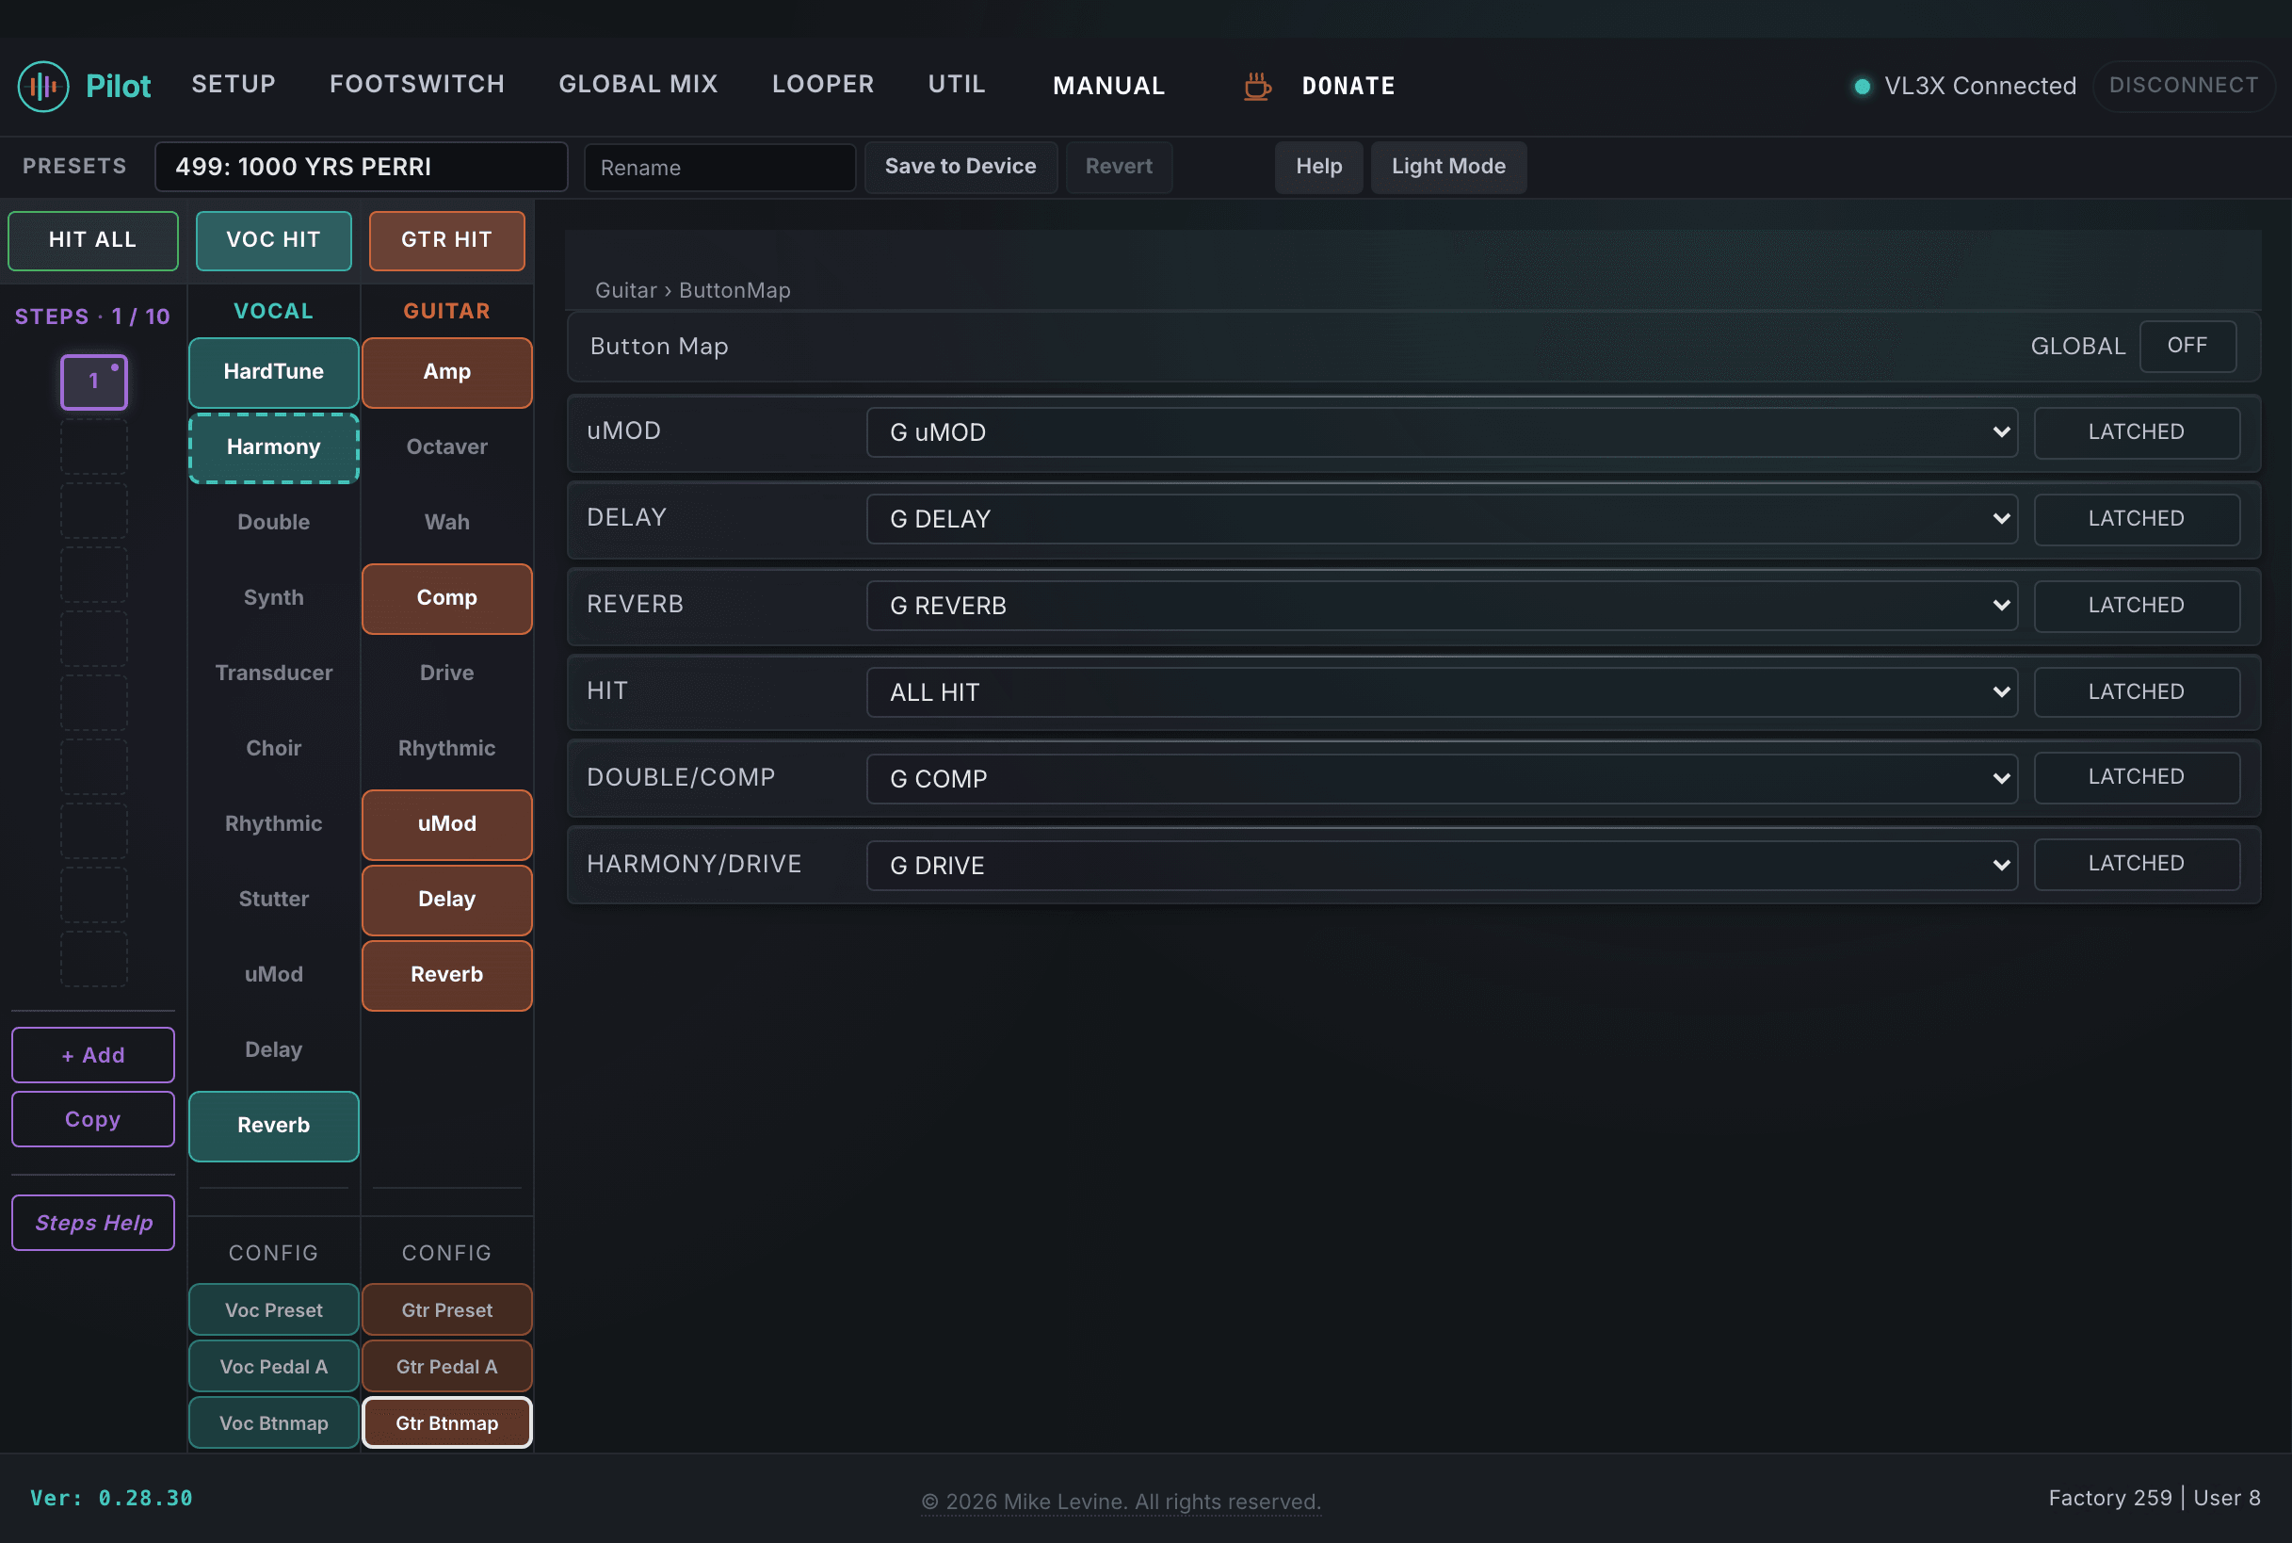Toggle vocal HardTune effect
This screenshot has height=1543, width=2292.
pyautogui.click(x=273, y=372)
